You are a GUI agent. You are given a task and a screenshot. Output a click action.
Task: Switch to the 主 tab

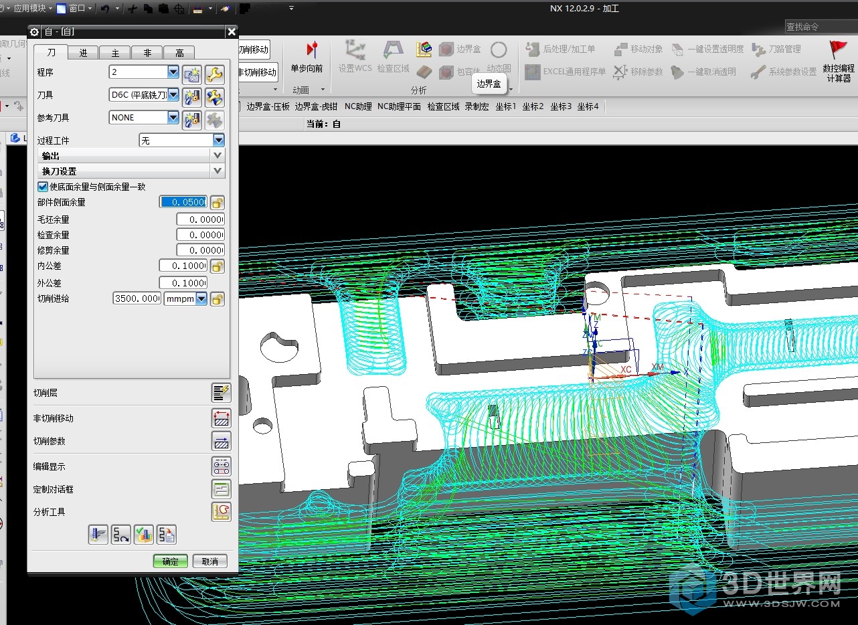point(115,53)
